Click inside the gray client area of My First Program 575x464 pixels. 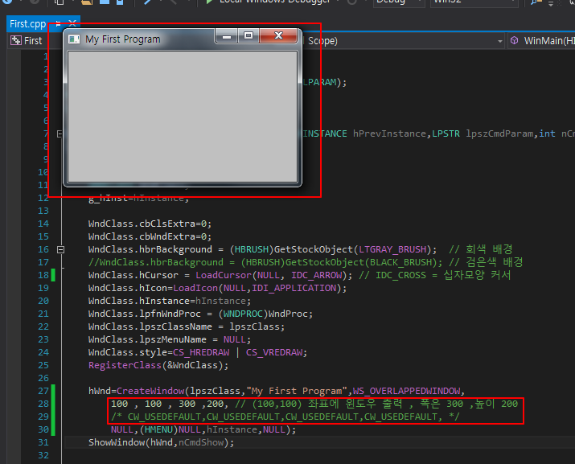183,117
